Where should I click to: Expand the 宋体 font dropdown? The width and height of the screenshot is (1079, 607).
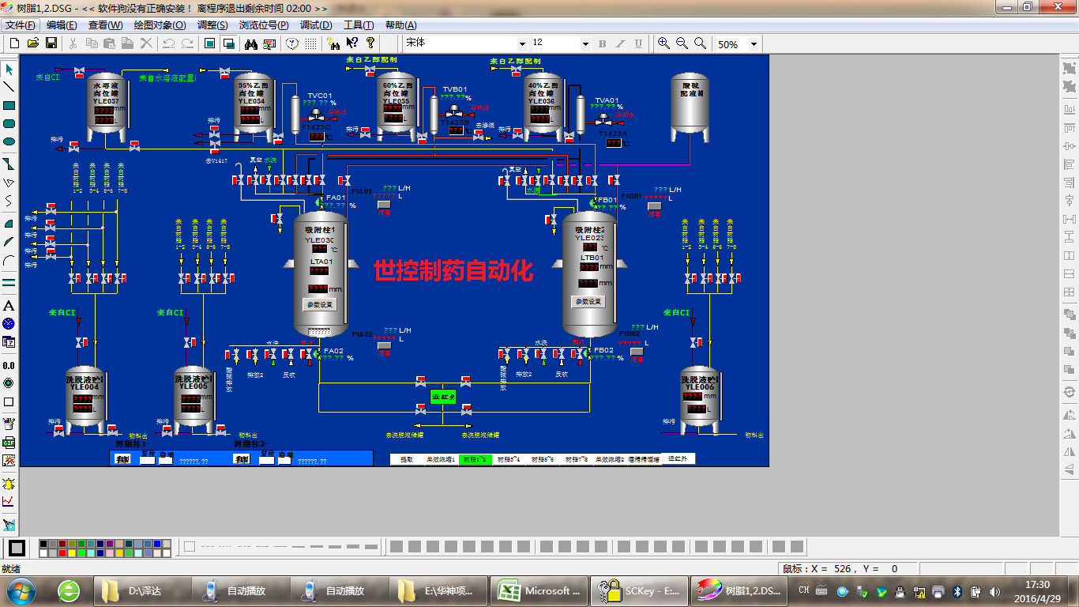(522, 44)
